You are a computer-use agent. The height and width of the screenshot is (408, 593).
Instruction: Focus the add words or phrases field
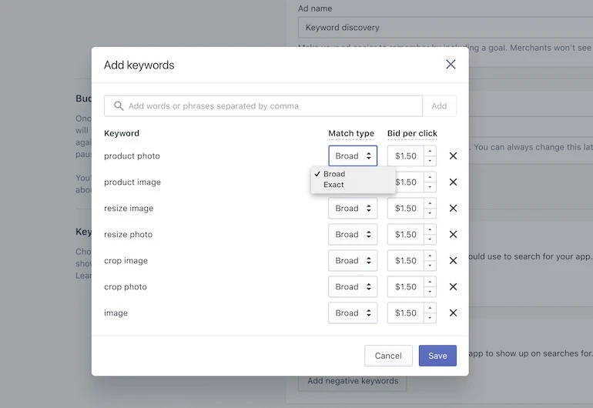[263, 106]
